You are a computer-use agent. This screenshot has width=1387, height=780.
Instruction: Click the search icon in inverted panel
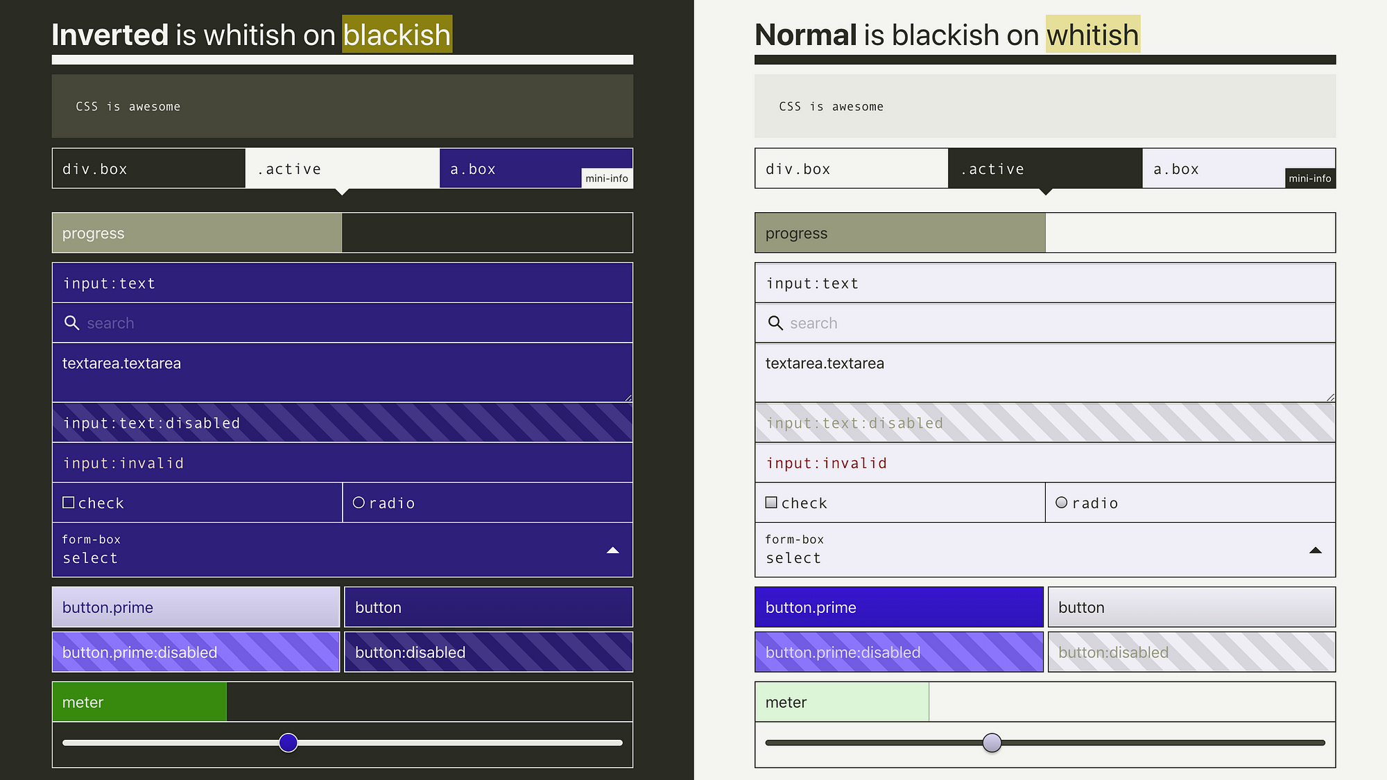pyautogui.click(x=71, y=323)
